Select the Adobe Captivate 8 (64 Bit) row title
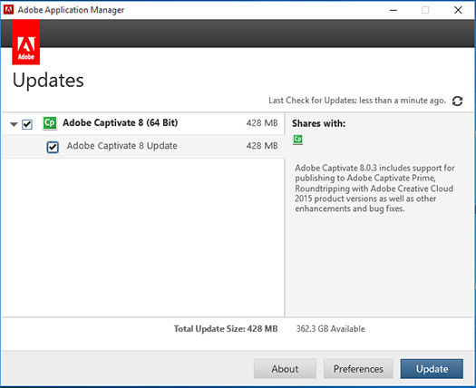This screenshot has width=476, height=388. [x=121, y=122]
